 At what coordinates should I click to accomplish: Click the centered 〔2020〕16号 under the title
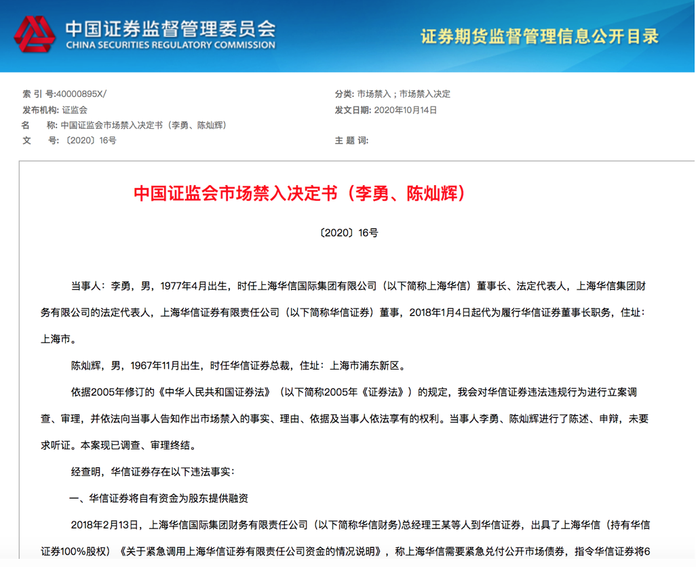click(x=349, y=233)
